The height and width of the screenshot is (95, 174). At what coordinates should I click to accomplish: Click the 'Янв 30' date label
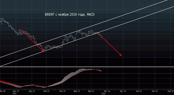(x=62, y=91)
